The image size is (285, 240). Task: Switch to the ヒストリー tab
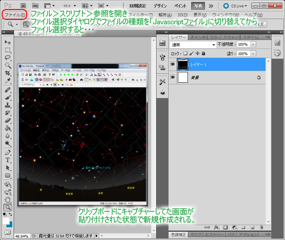214,235
